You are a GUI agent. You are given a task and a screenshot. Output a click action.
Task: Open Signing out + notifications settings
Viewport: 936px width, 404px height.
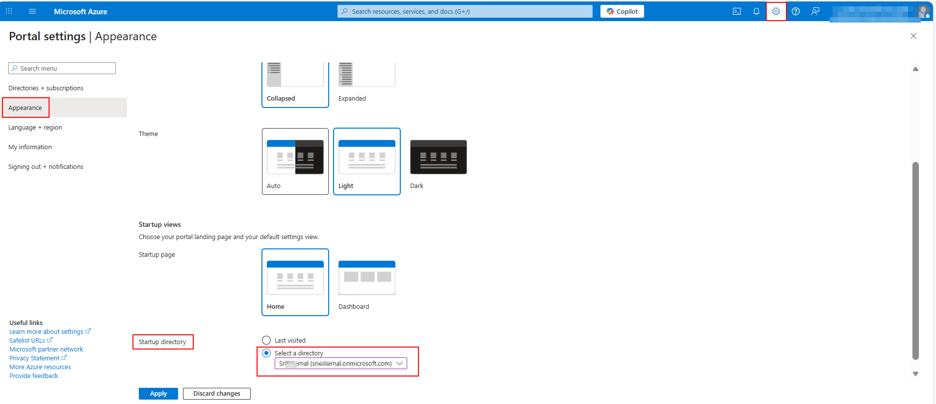pyautogui.click(x=46, y=166)
